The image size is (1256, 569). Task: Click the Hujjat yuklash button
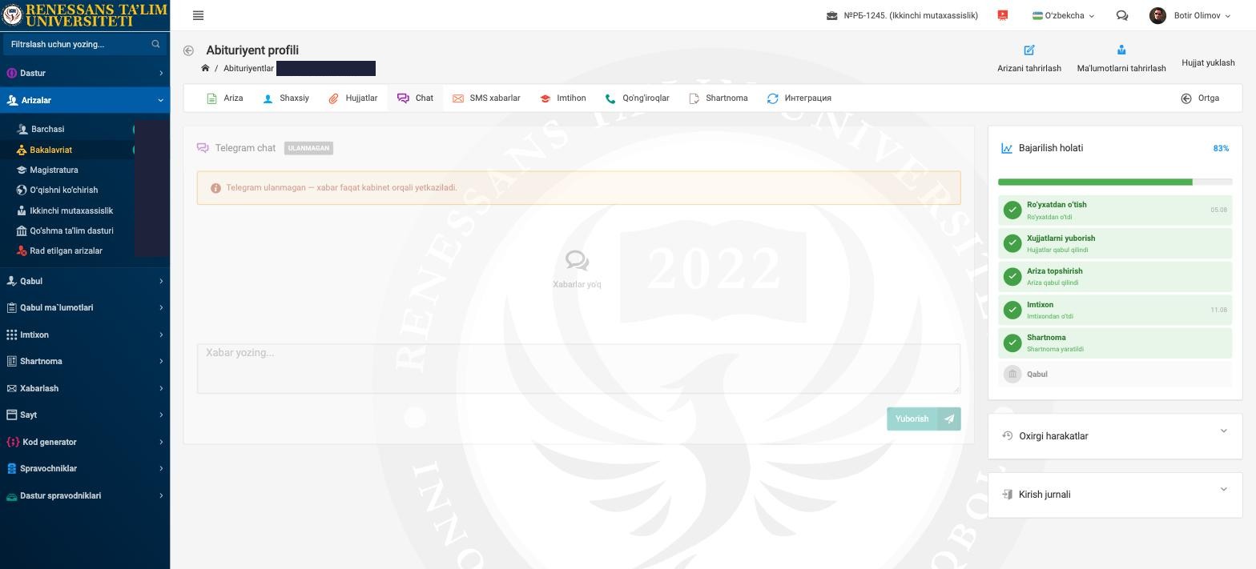(x=1208, y=62)
